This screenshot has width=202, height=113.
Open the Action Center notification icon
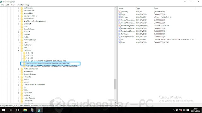[x=188, y=110]
